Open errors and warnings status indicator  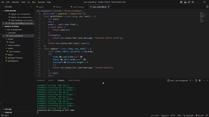(5, 116)
